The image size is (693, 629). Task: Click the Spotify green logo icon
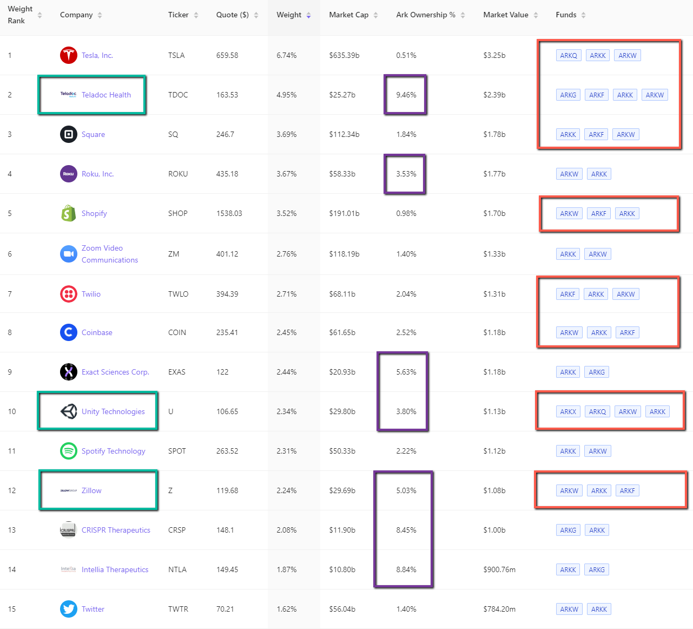pyautogui.click(x=69, y=451)
